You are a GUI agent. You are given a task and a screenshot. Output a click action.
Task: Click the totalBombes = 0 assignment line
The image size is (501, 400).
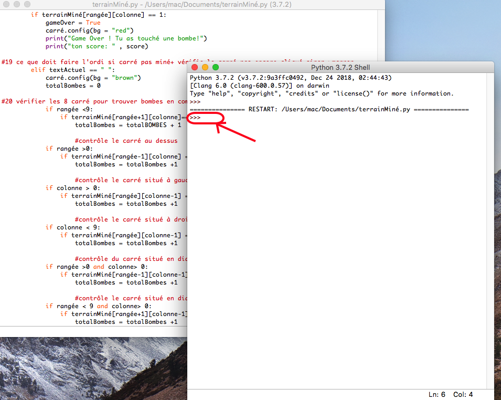click(73, 86)
